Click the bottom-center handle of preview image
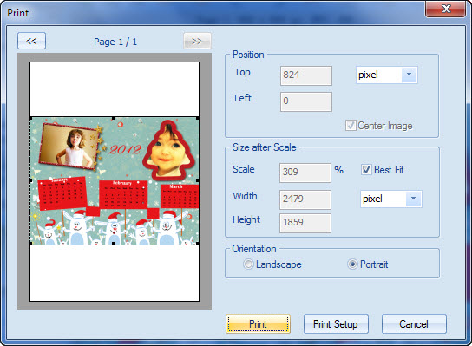 tap(114, 243)
